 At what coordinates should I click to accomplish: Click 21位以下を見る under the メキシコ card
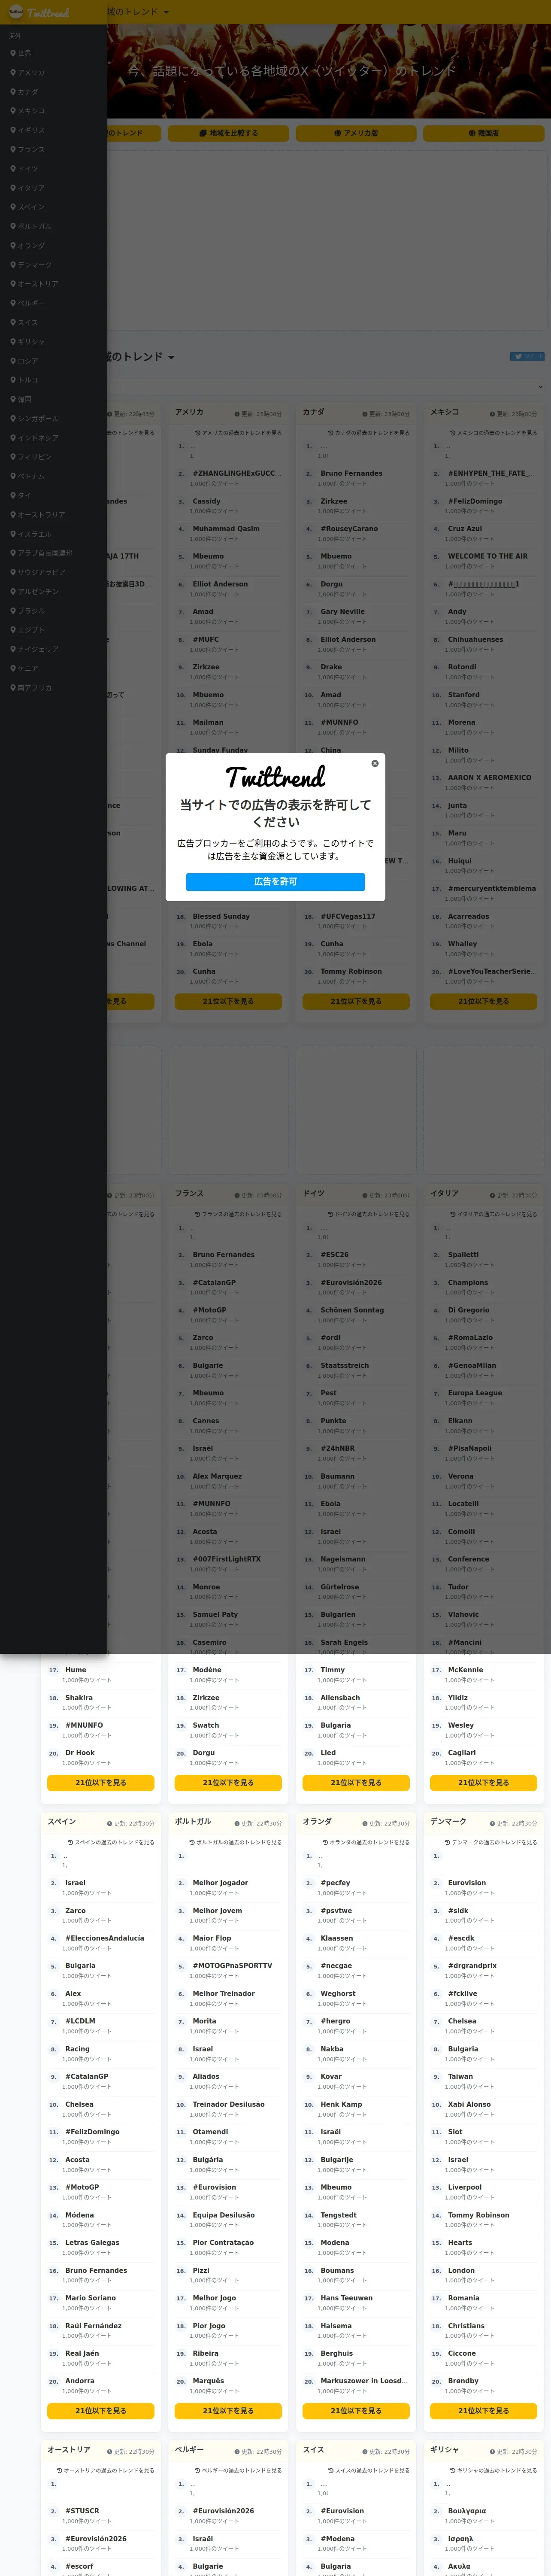(484, 1001)
